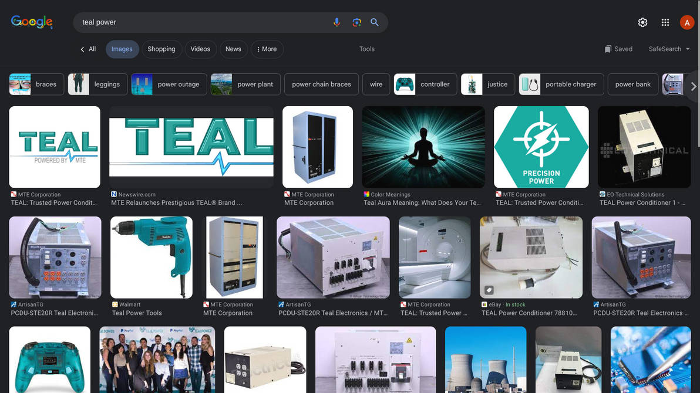Click the back arrow beside All
Screen dimensions: 700x393
click(82, 49)
